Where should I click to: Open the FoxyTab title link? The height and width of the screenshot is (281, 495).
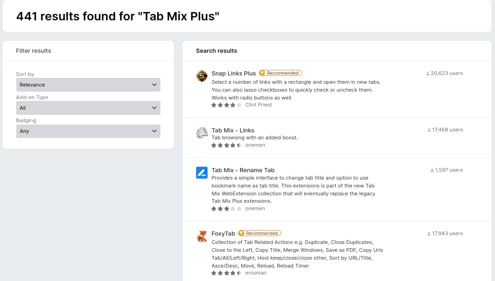[223, 234]
